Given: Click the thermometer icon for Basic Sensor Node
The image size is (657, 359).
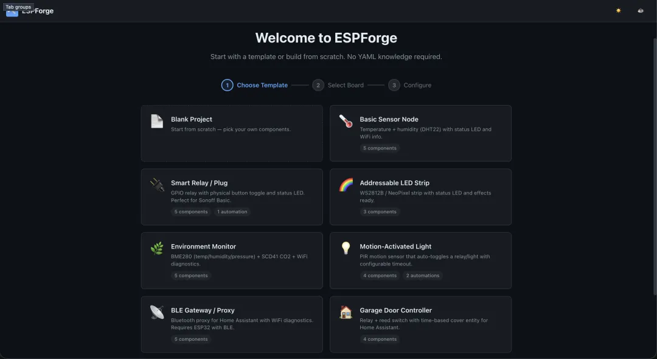Looking at the screenshot, I should coord(346,121).
